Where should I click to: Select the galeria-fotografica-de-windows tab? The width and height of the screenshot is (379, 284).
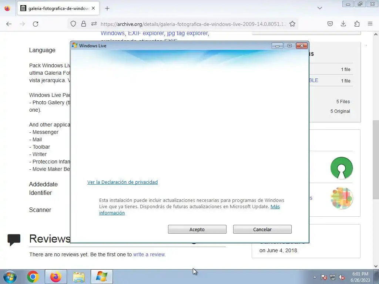tap(58, 9)
